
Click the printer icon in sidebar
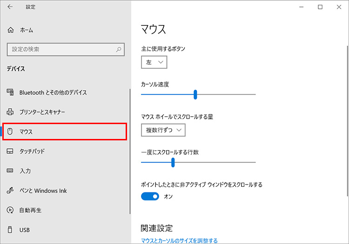coord(11,112)
